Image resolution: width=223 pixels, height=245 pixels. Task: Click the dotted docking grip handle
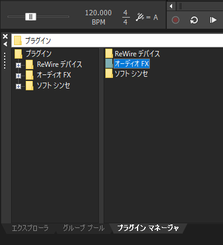point(5,60)
